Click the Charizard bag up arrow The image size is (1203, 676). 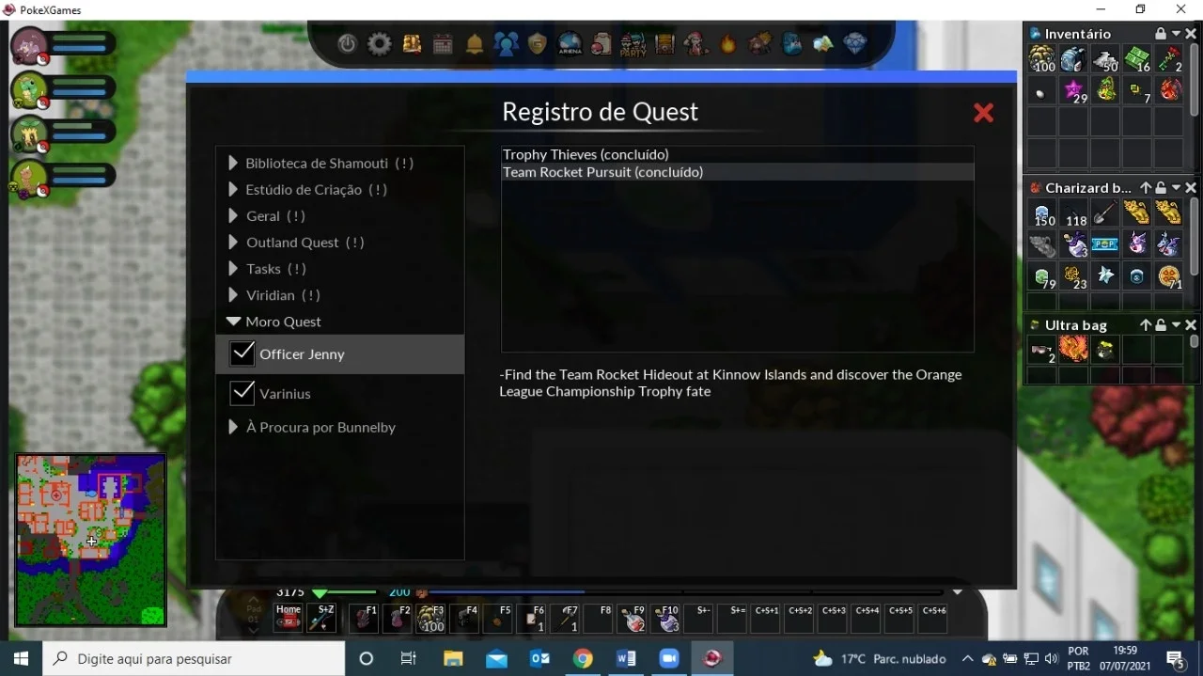1145,188
